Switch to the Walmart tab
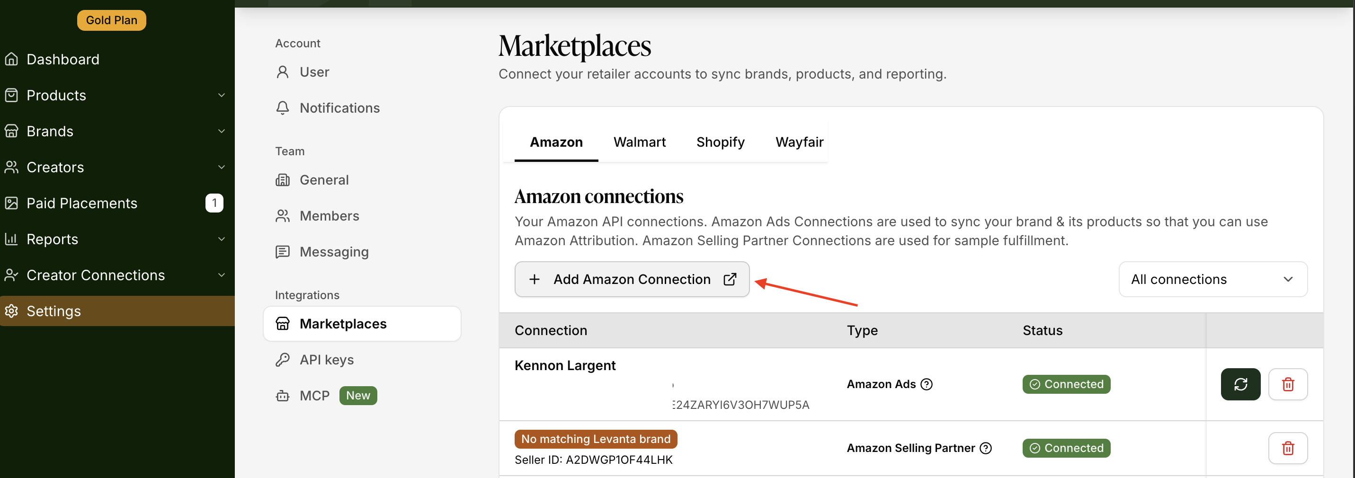1355x478 pixels. click(x=639, y=142)
